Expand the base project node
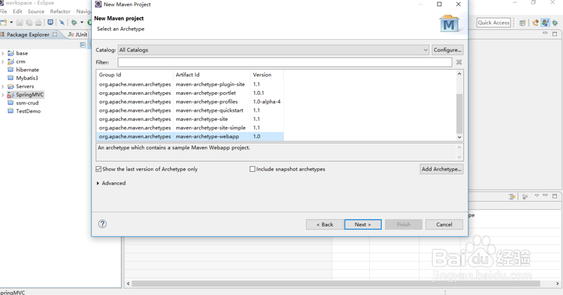 click(x=3, y=53)
